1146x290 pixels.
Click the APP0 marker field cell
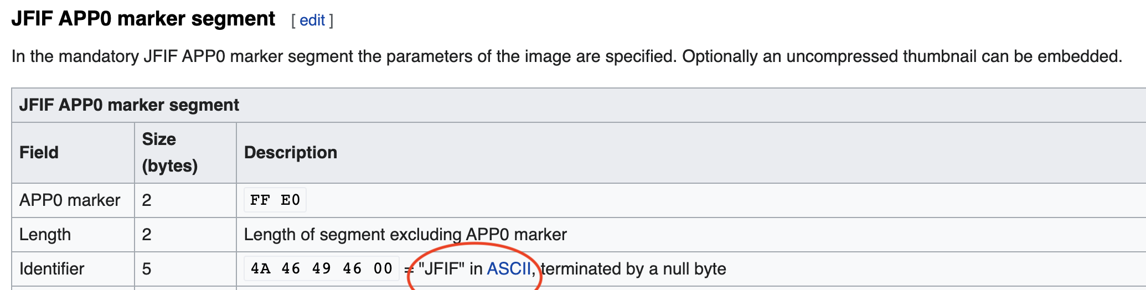70,200
